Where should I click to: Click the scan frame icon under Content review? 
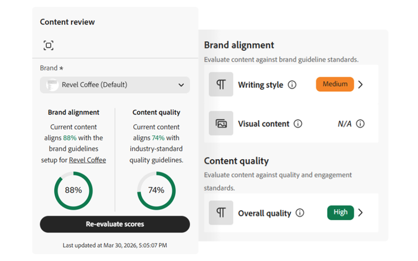tap(48, 46)
